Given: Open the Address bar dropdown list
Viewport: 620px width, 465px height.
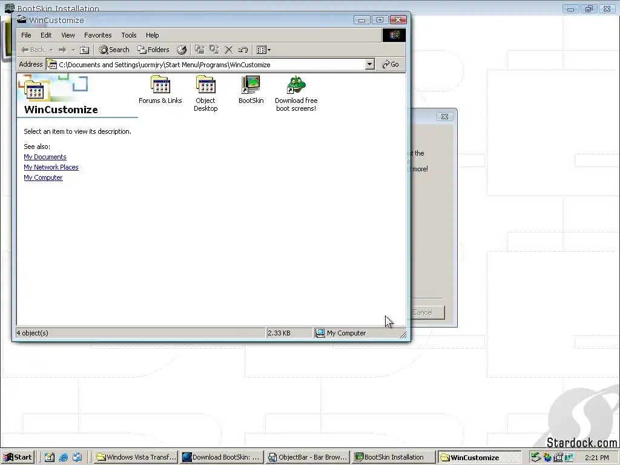Looking at the screenshot, I should pyautogui.click(x=370, y=64).
